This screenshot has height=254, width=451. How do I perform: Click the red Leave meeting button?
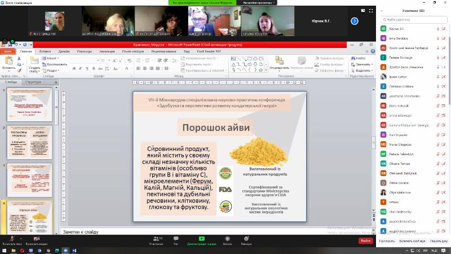coord(366,240)
